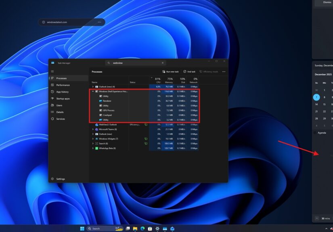Viewport: 333px width, 232px height.
Task: Open more options on windowslatest.com widget
Action: point(99,22)
